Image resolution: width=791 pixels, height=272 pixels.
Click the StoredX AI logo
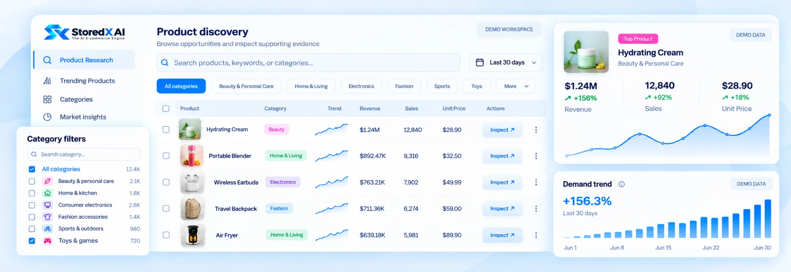pyautogui.click(x=84, y=32)
